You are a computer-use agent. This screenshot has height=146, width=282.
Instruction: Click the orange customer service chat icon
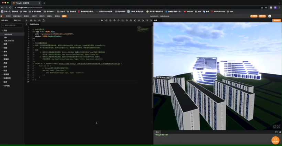tap(275, 140)
